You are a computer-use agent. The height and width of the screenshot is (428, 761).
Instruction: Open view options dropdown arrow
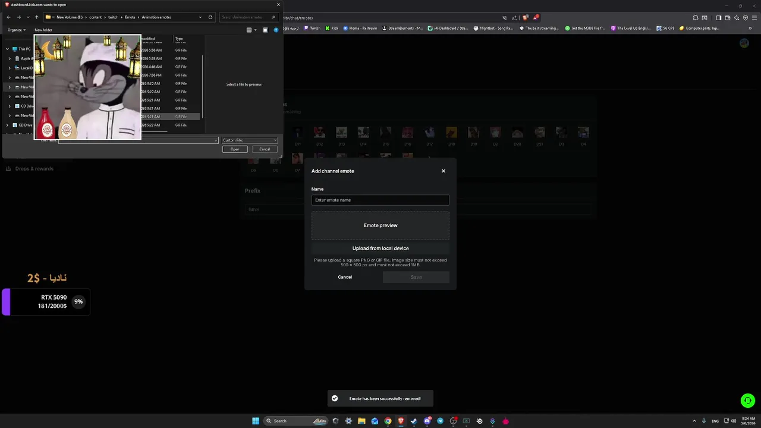point(256,30)
